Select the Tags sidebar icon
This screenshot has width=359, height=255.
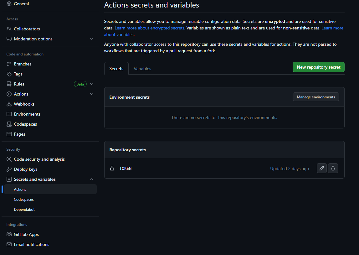(x=8, y=74)
